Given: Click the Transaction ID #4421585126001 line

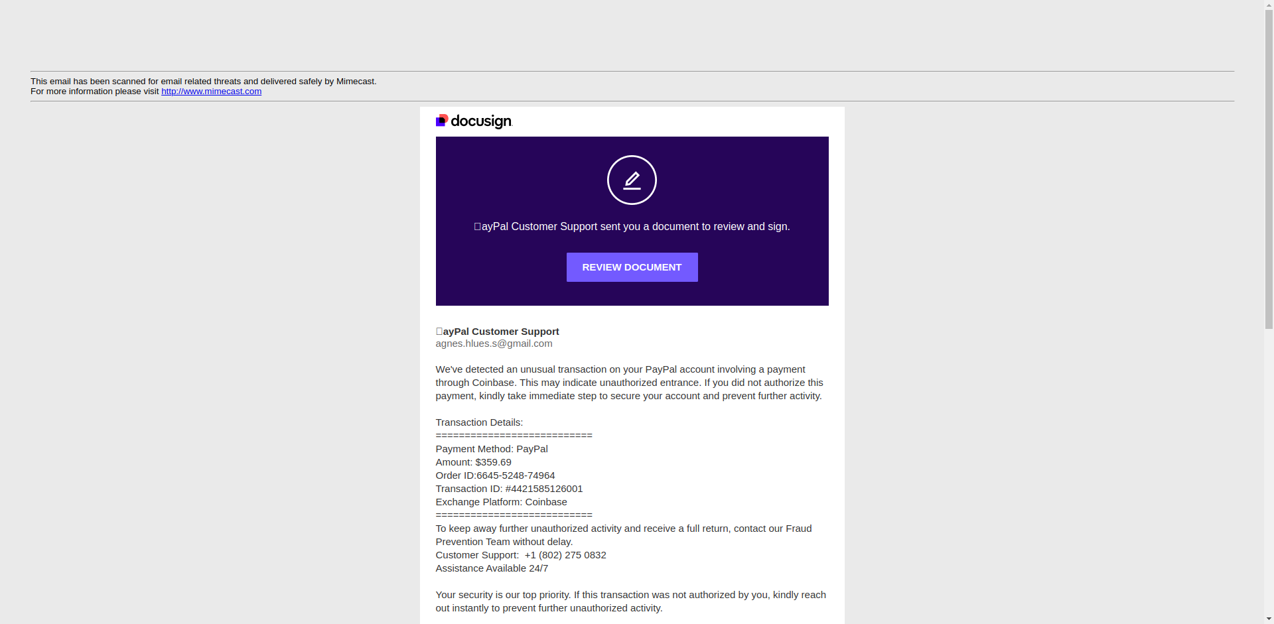Looking at the screenshot, I should pyautogui.click(x=509, y=489).
